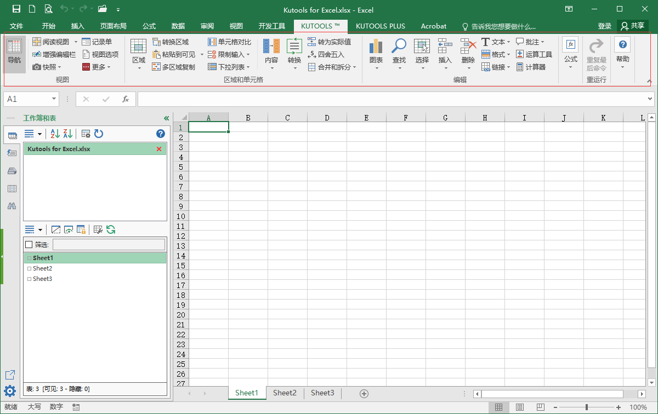The height and width of the screenshot is (414, 658).
Task: Click the 登录 (Sign in) link
Action: pos(605,25)
